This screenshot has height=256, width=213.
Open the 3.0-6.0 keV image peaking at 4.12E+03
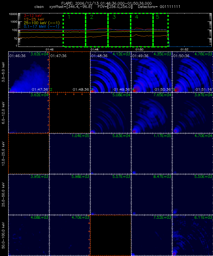click(111, 72)
